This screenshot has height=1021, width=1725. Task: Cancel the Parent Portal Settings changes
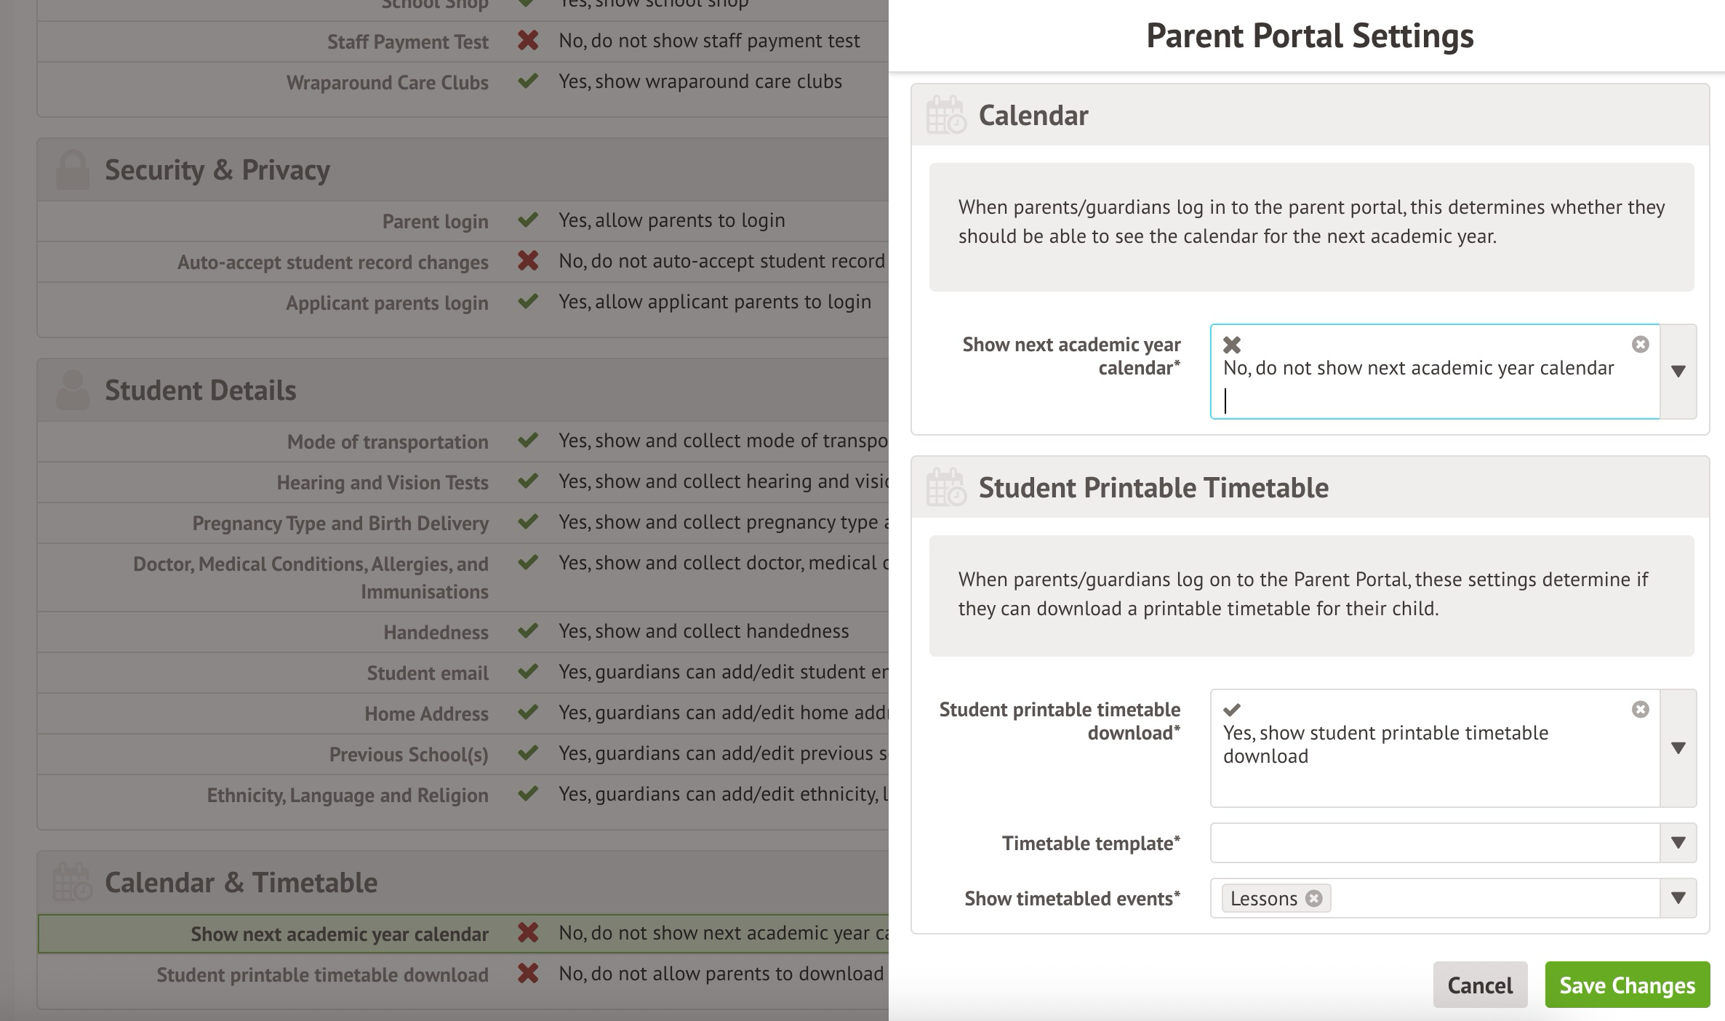click(x=1479, y=985)
